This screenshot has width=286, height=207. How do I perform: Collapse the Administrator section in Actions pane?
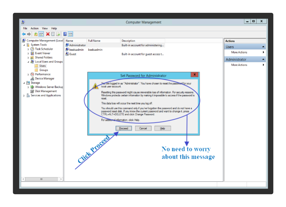tap(263, 59)
